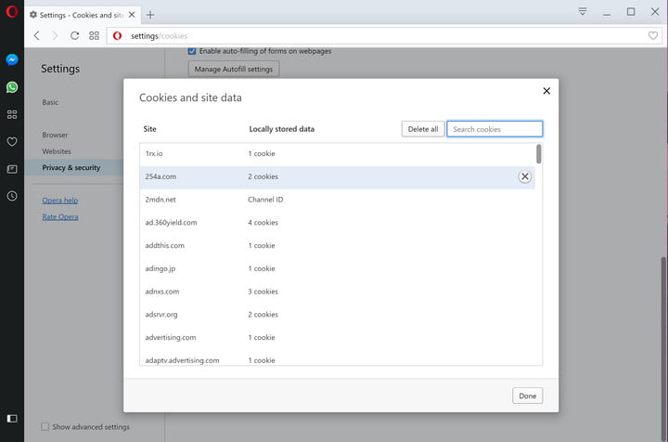
Task: Open Bookmarks heart icon in sidebar
Action: pyautogui.click(x=12, y=142)
